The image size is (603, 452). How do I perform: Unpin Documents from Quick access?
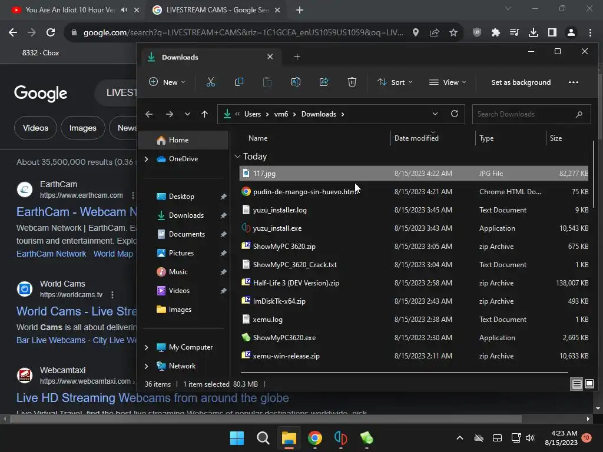tap(223, 234)
